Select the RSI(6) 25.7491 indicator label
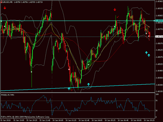Screen dimensions: 163x122 click(8, 95)
